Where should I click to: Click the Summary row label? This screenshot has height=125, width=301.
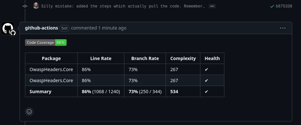coord(40,92)
